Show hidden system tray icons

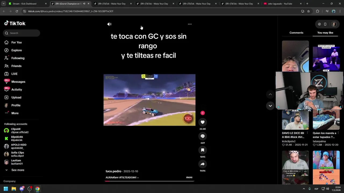304,189
